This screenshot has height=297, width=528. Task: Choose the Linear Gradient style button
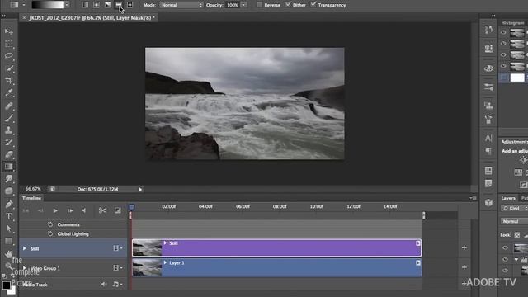click(x=85, y=5)
